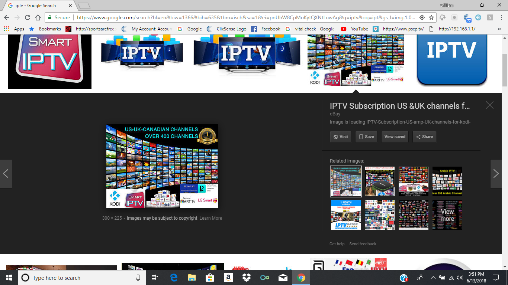Open the extension with the 77 badge
Screen dimensions: 508x285
pos(467,18)
